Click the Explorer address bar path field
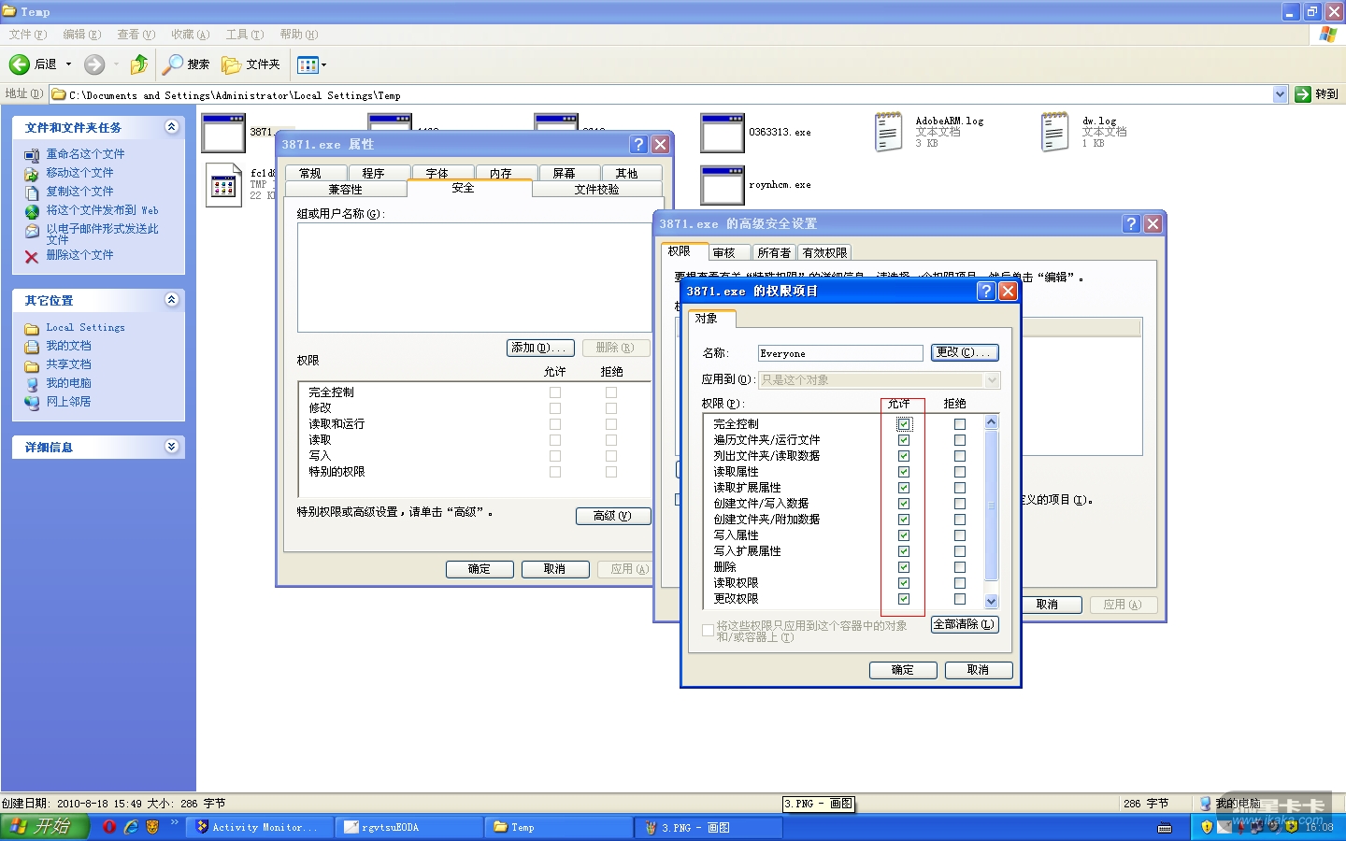1346x841 pixels. click(668, 94)
